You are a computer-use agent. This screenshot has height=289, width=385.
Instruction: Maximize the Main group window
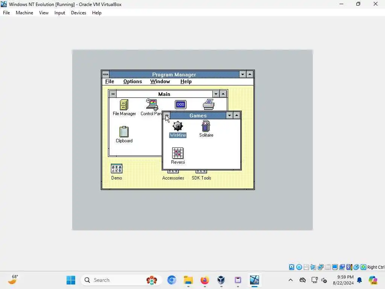pos(223,94)
